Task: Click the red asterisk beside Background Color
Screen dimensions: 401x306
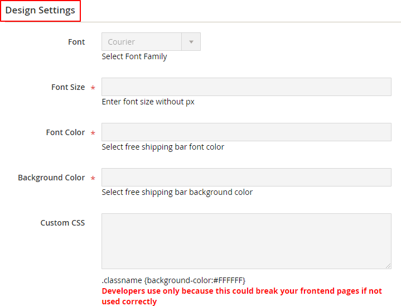Action: 93,179
